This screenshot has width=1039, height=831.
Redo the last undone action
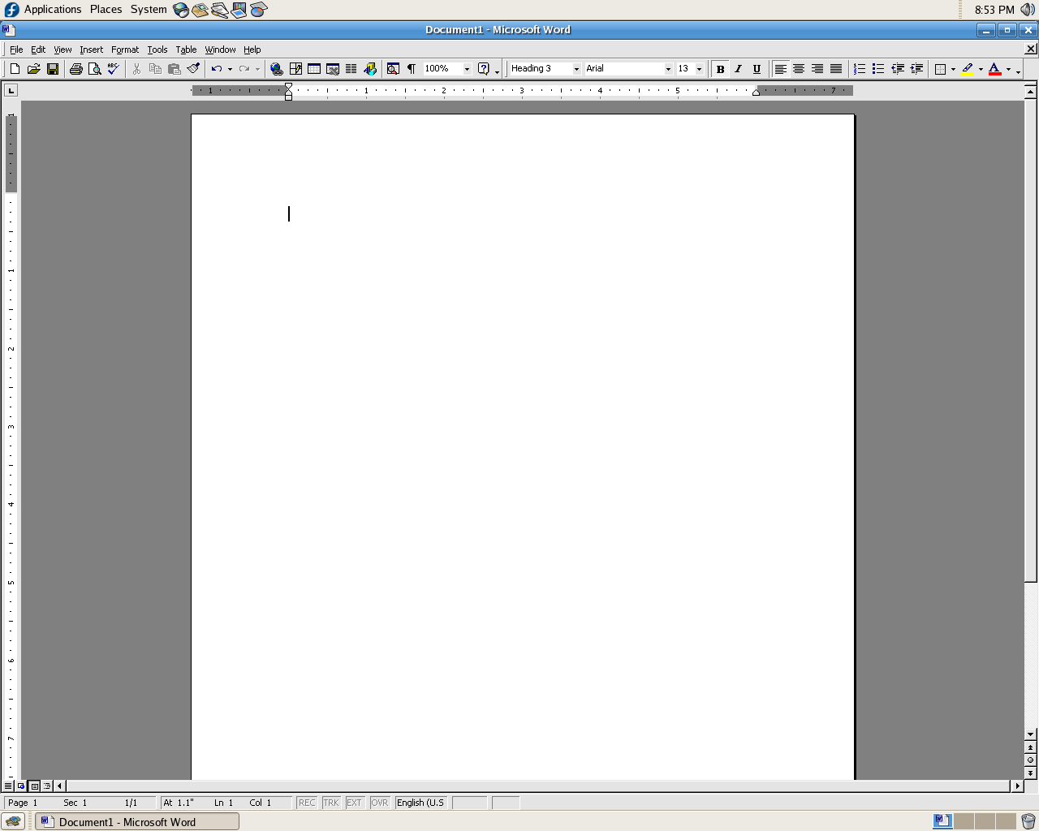point(244,69)
